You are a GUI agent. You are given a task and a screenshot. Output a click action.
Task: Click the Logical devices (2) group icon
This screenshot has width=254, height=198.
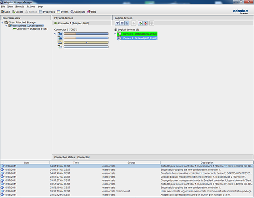[x=115, y=29]
